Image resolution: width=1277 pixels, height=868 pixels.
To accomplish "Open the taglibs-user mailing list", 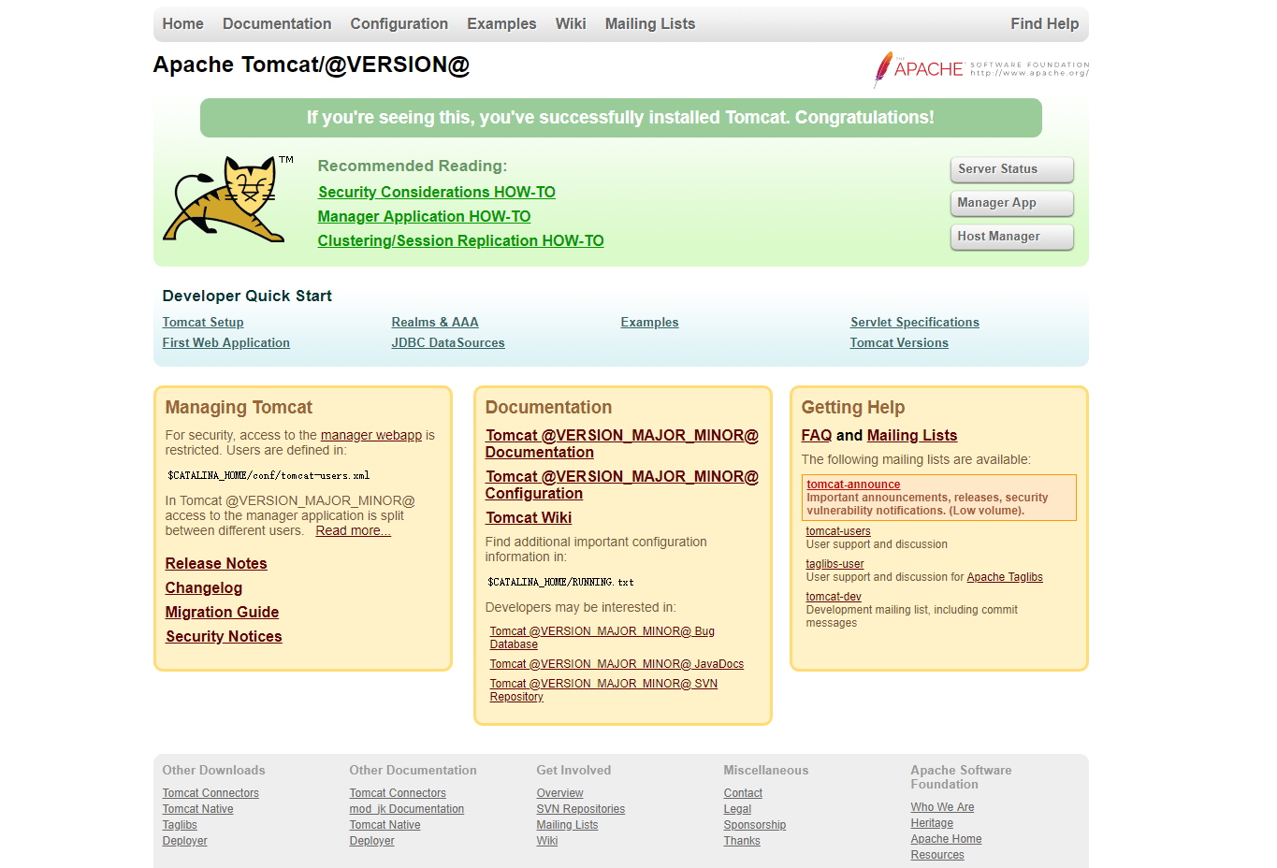I will (x=834, y=564).
